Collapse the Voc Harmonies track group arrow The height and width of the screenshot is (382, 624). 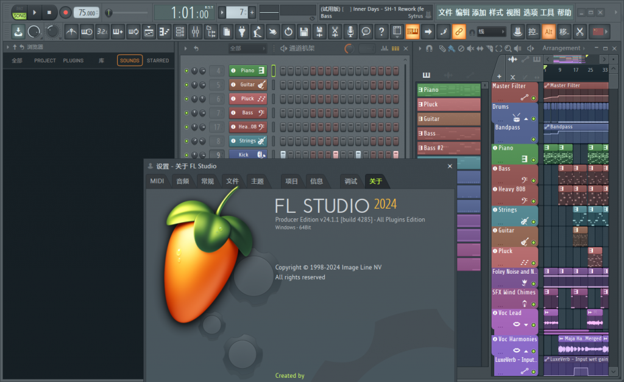526,351
